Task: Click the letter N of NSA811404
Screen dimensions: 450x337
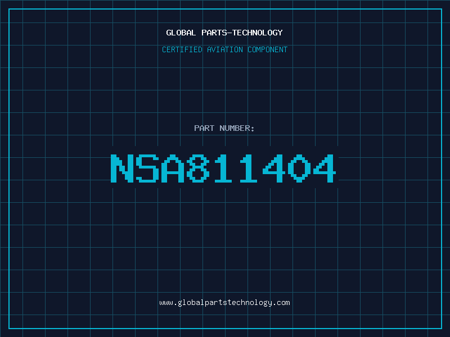Action: pos(122,168)
